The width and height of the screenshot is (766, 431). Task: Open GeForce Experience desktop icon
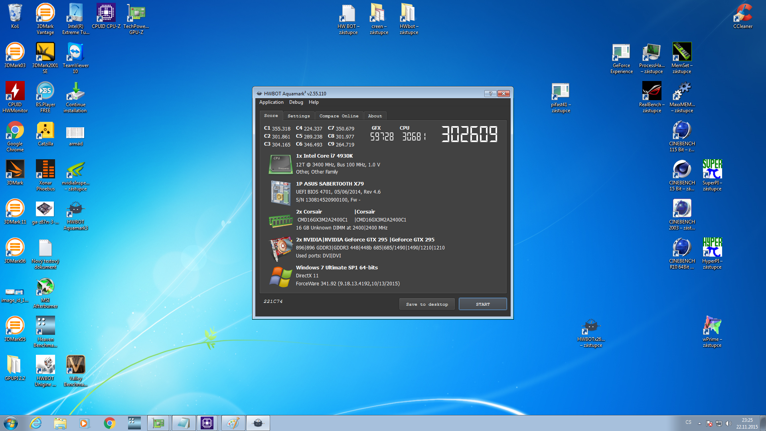[621, 58]
